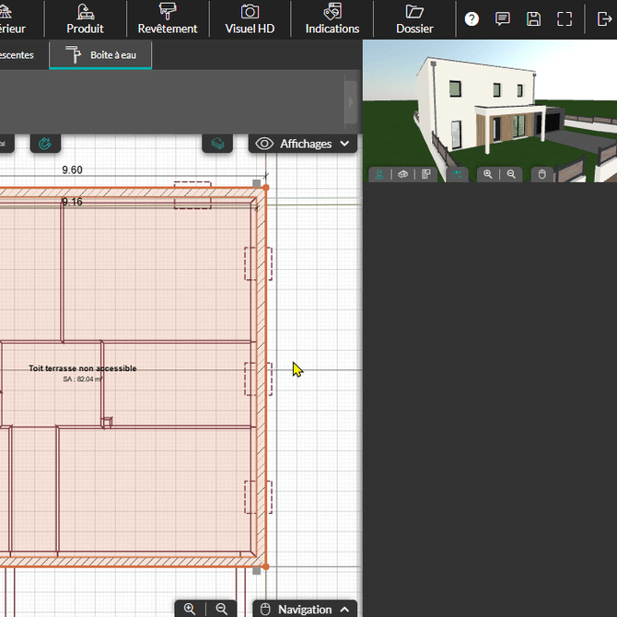The width and height of the screenshot is (617, 617).
Task: Open the Produit menu
Action: point(85,18)
